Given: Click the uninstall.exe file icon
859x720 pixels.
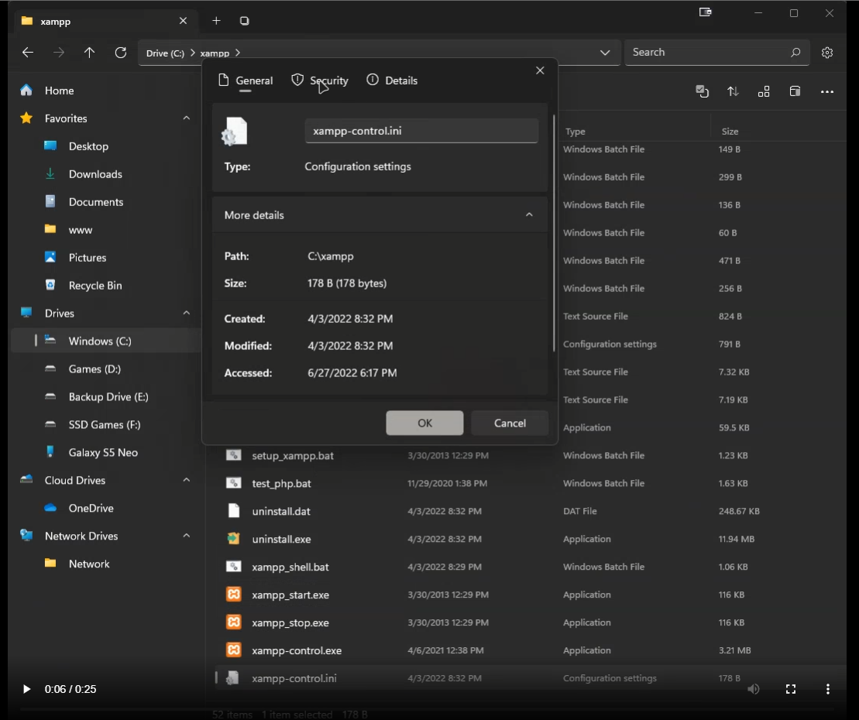Looking at the screenshot, I should (x=234, y=539).
